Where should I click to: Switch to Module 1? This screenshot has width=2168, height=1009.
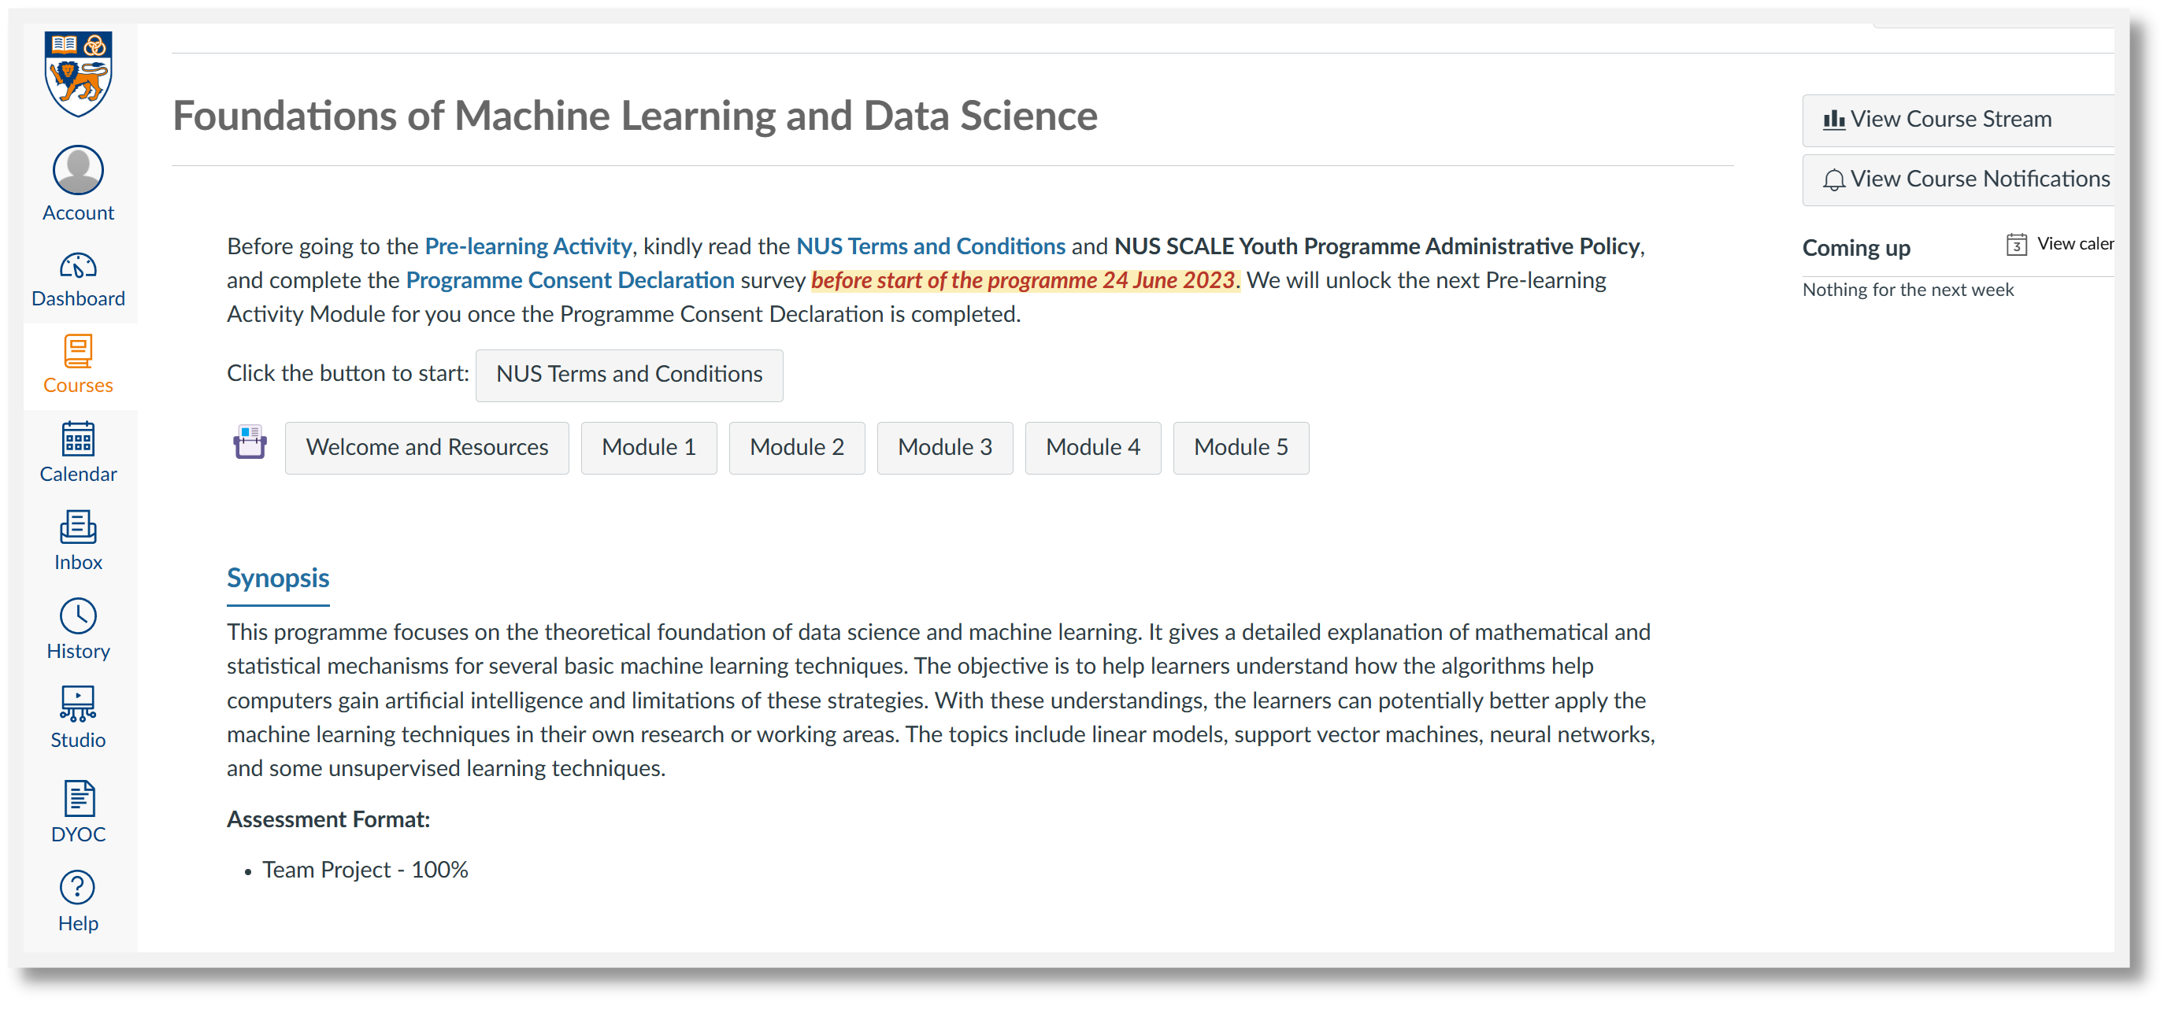tap(649, 448)
